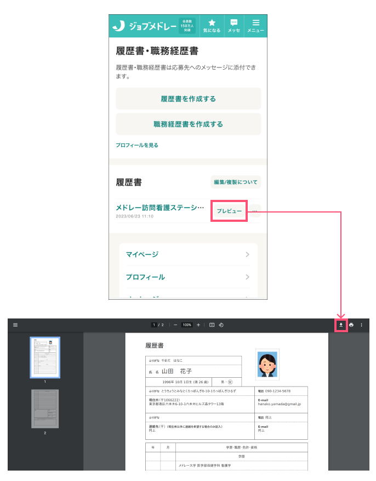Image resolution: width=376 pixels, height=481 pixels.
Task: Click the page number field
Action: click(154, 325)
